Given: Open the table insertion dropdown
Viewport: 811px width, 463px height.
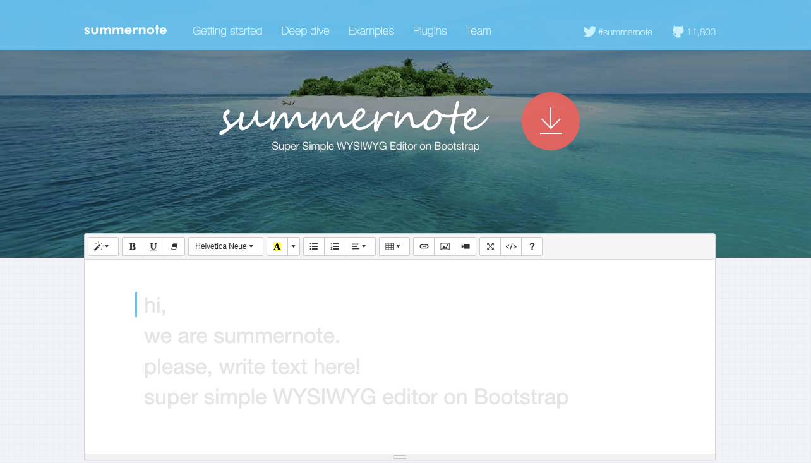Looking at the screenshot, I should coord(394,246).
